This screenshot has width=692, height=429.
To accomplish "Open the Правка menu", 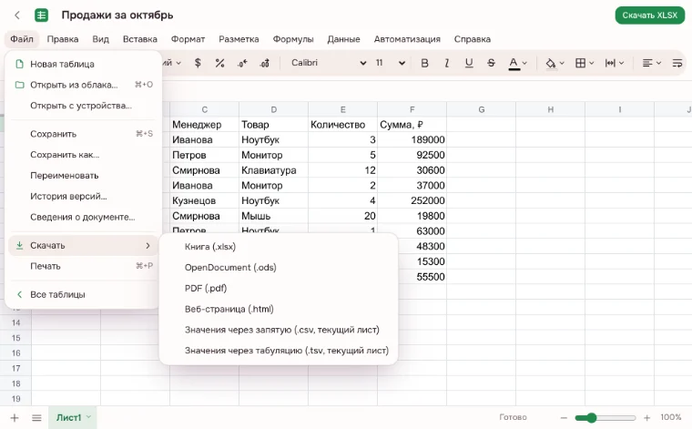I will tap(63, 39).
